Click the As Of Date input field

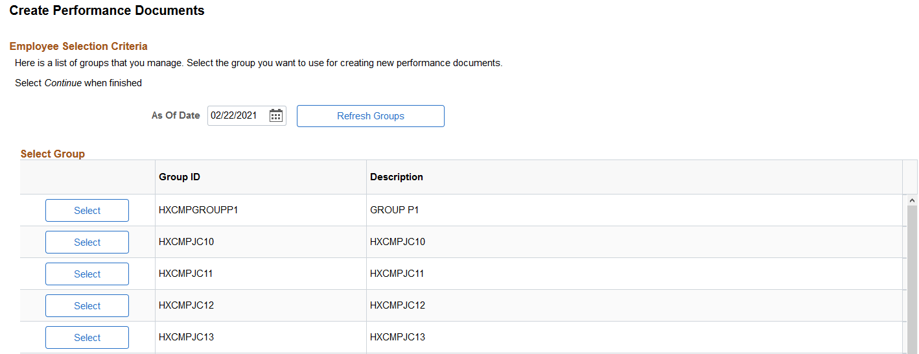238,116
